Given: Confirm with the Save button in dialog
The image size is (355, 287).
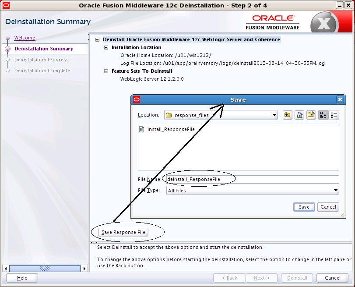Looking at the screenshot, I should coord(304,207).
